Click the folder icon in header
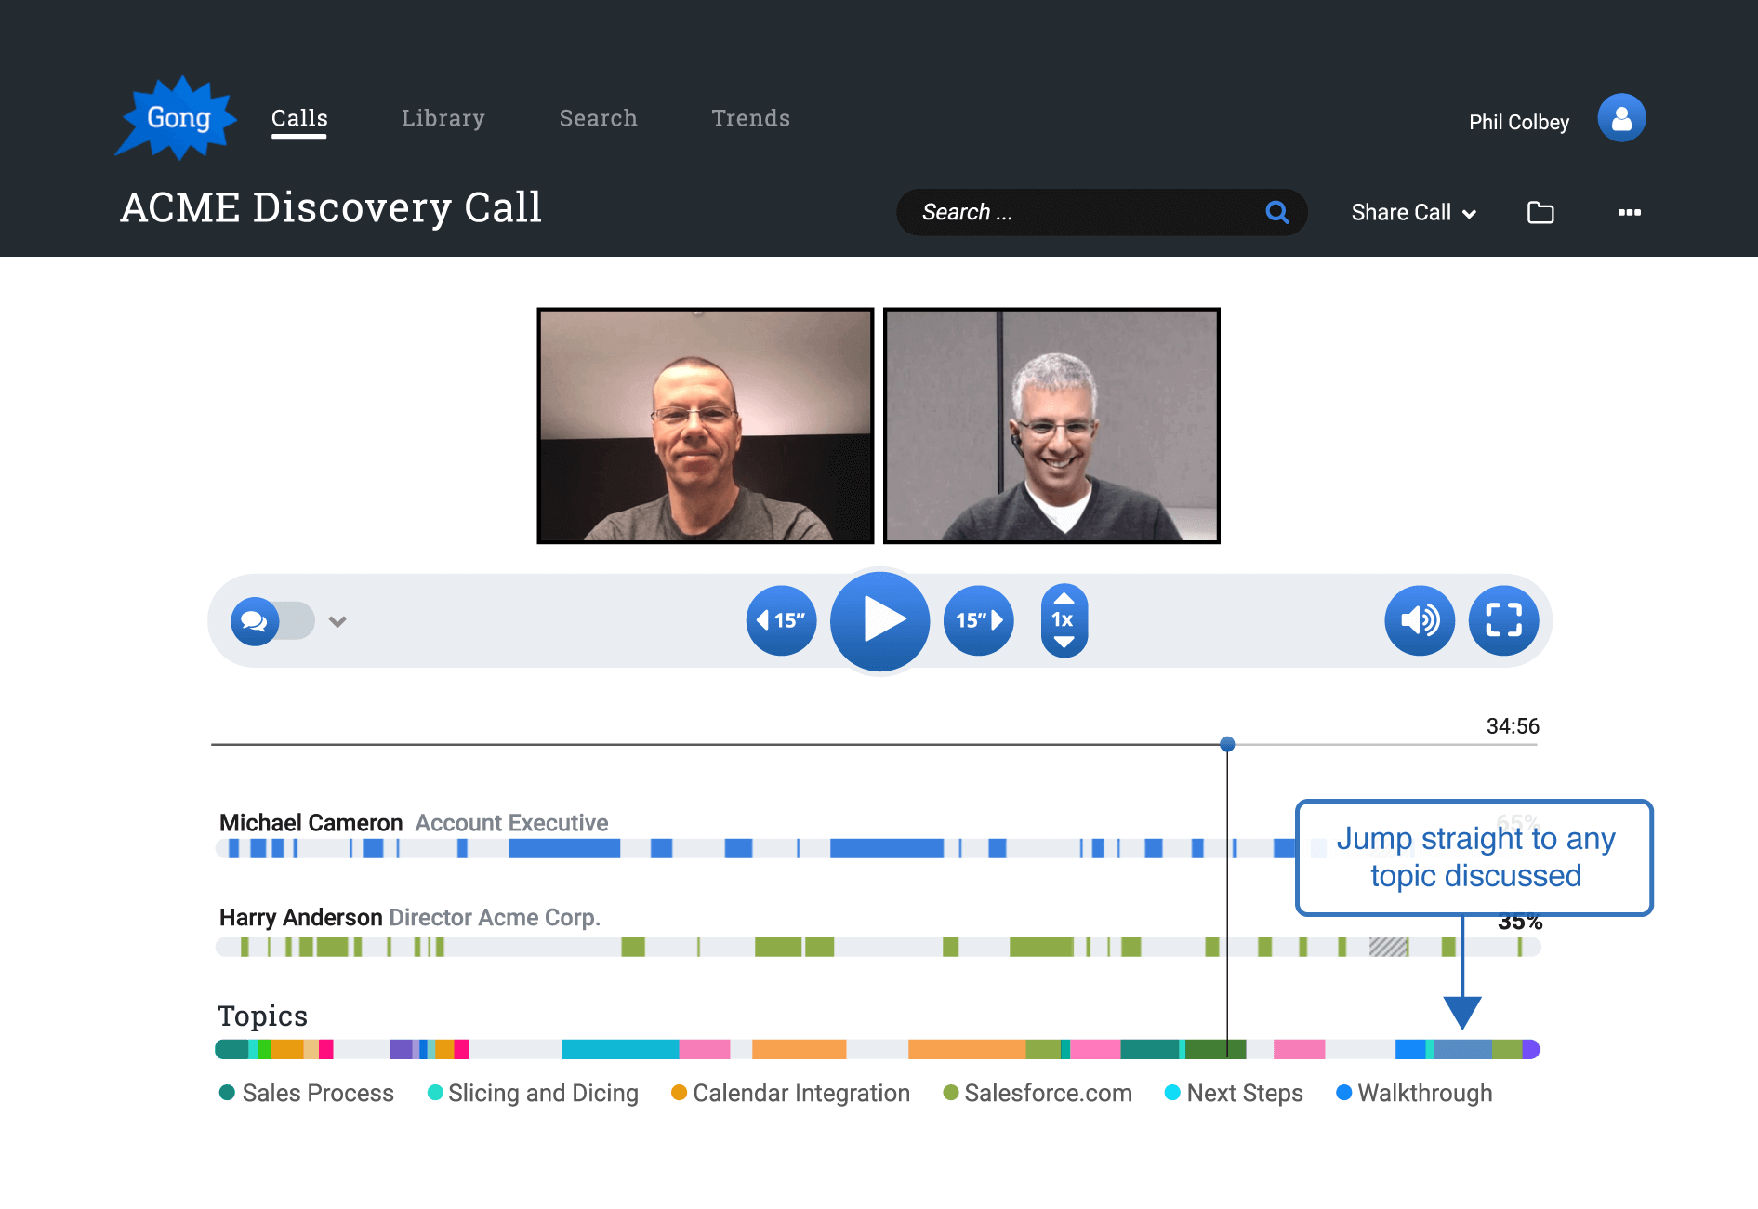Screen dimensions: 1758x1209 [1540, 212]
